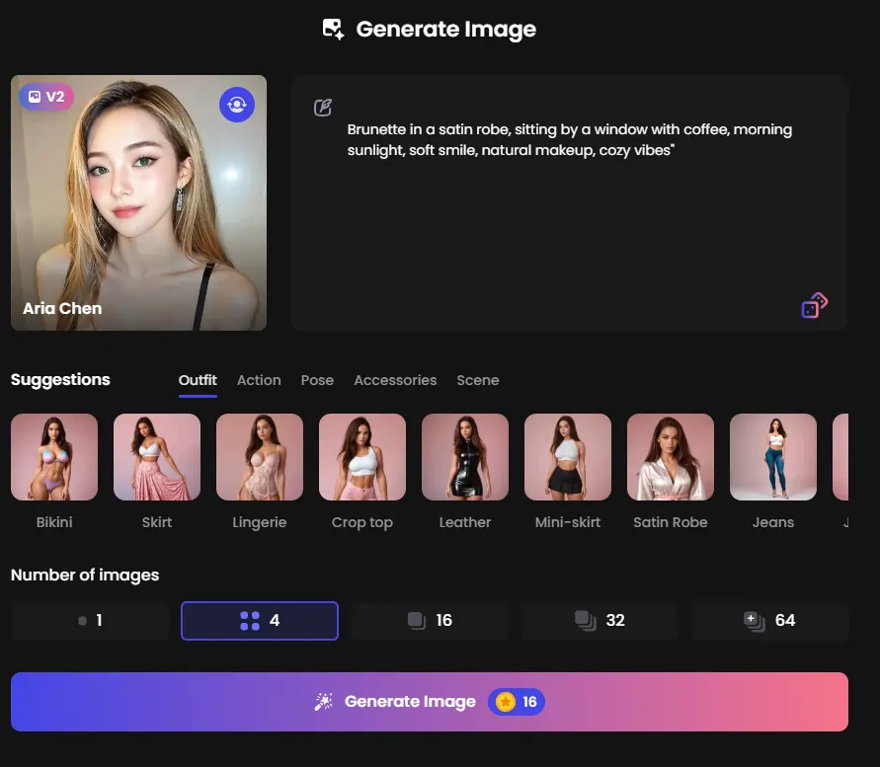Viewport: 880px width, 767px height.
Task: Click the magic wand icon on Generate button
Action: point(322,701)
